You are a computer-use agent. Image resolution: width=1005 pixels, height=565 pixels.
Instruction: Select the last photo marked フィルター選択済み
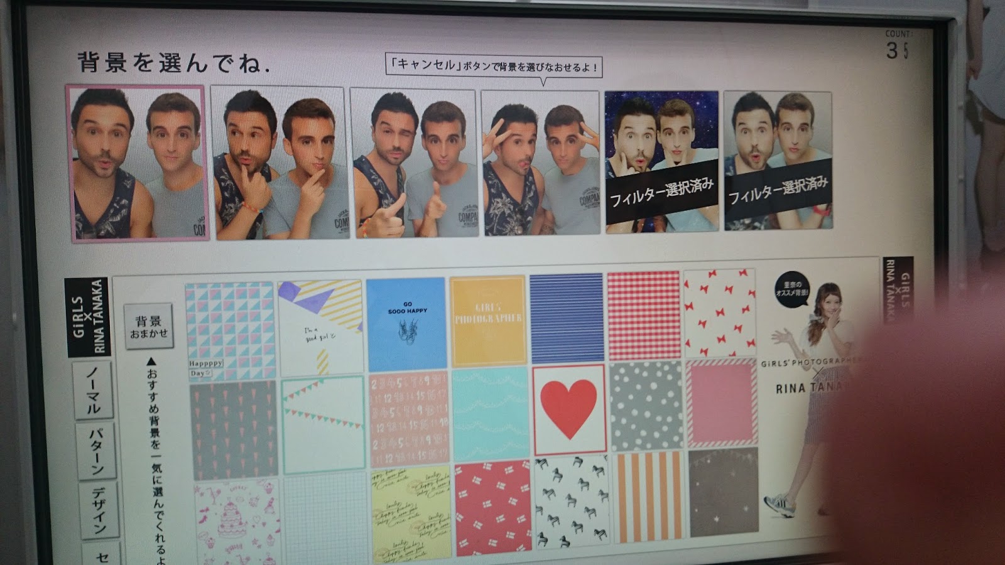click(778, 161)
